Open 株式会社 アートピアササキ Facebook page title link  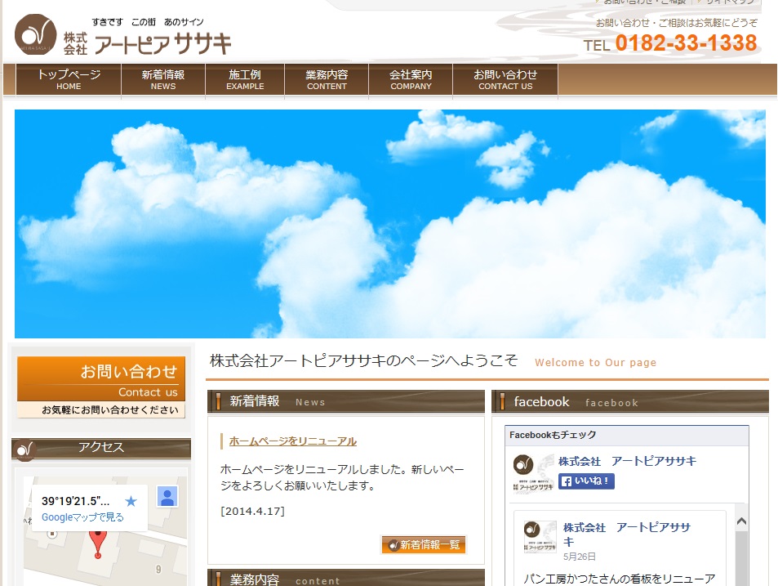[x=627, y=461]
